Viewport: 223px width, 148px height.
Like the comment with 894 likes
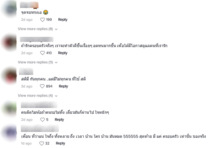coord(42,86)
